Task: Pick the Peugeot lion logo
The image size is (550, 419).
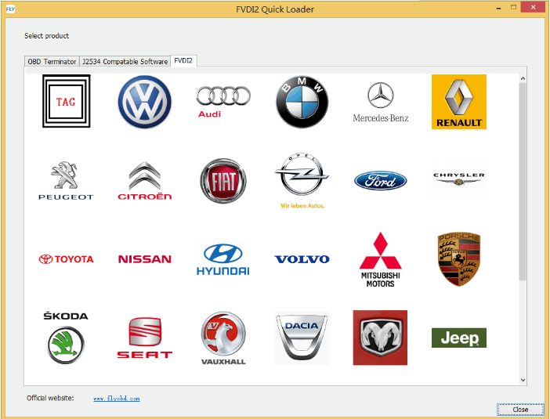Action: tap(66, 181)
